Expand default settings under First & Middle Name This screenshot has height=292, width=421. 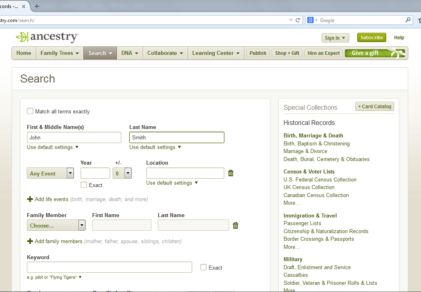pyautogui.click(x=52, y=147)
